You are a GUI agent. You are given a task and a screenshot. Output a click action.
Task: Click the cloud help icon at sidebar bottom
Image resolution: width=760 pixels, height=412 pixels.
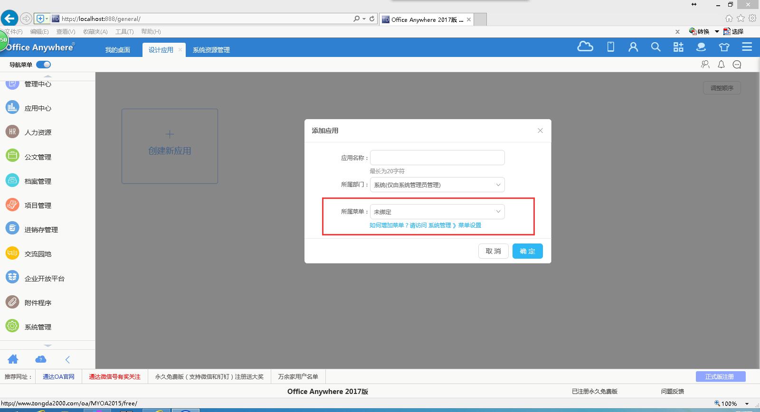(x=41, y=359)
